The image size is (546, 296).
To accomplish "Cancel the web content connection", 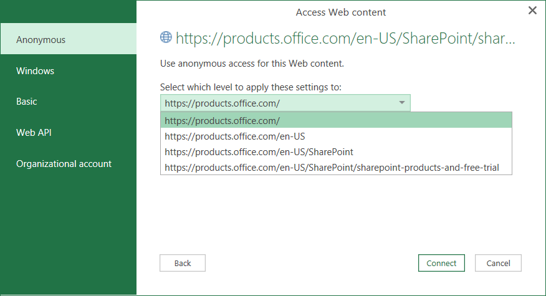I will [x=497, y=263].
